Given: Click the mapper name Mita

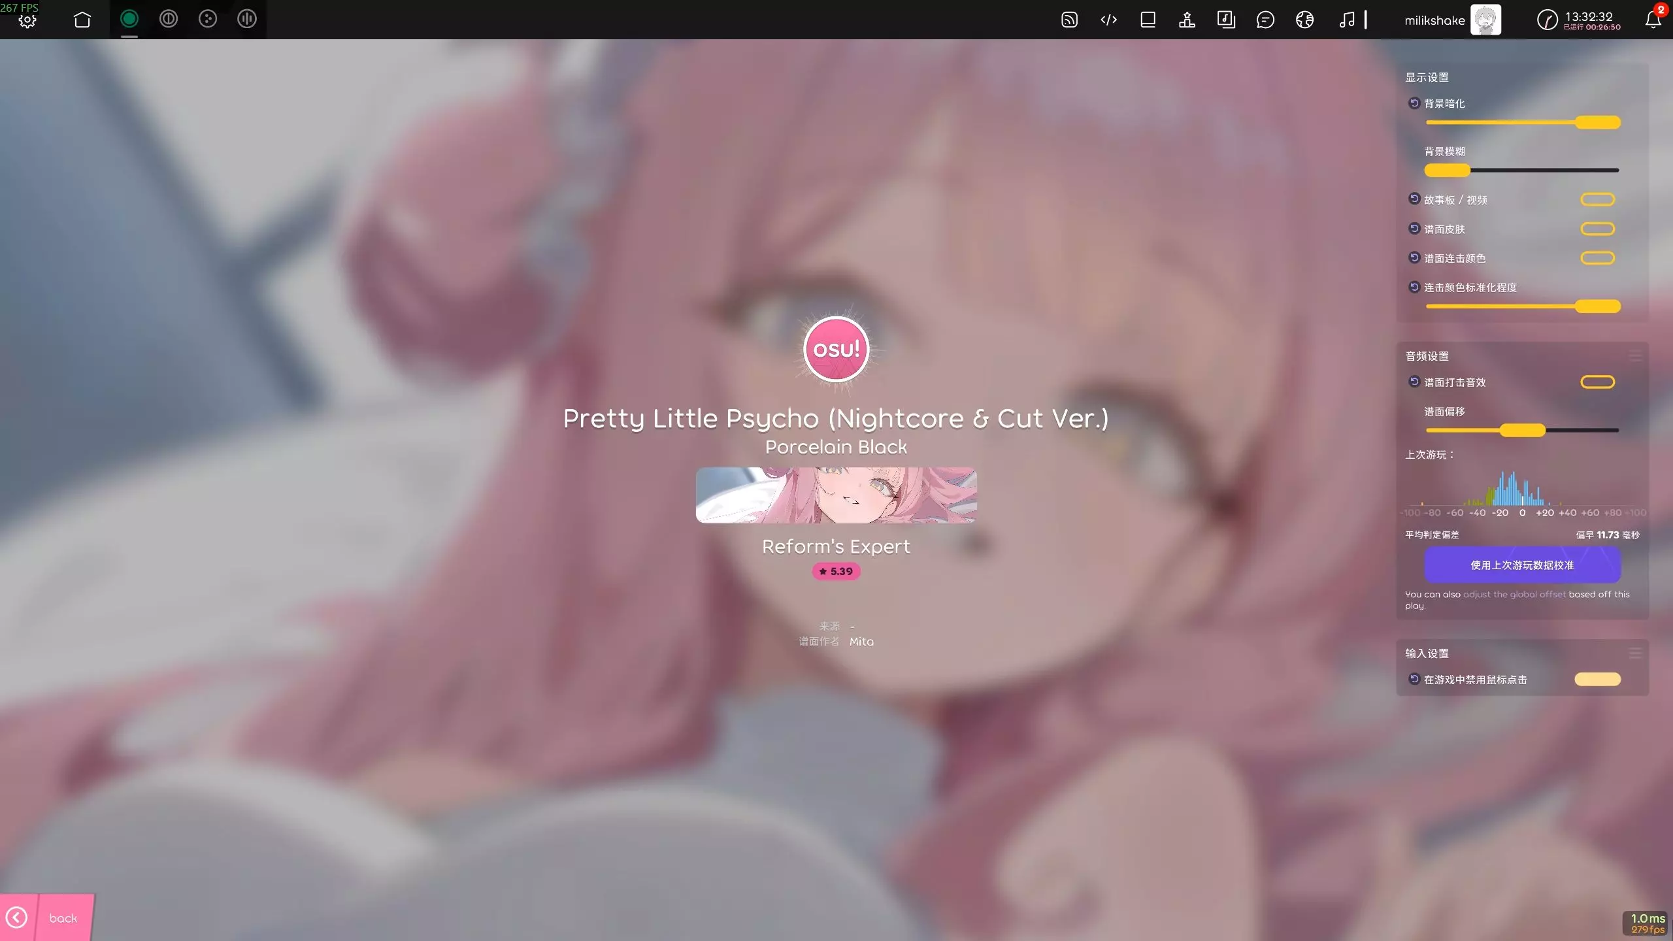Looking at the screenshot, I should click(x=861, y=642).
